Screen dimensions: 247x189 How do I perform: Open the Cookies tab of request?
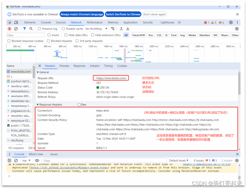122,66
